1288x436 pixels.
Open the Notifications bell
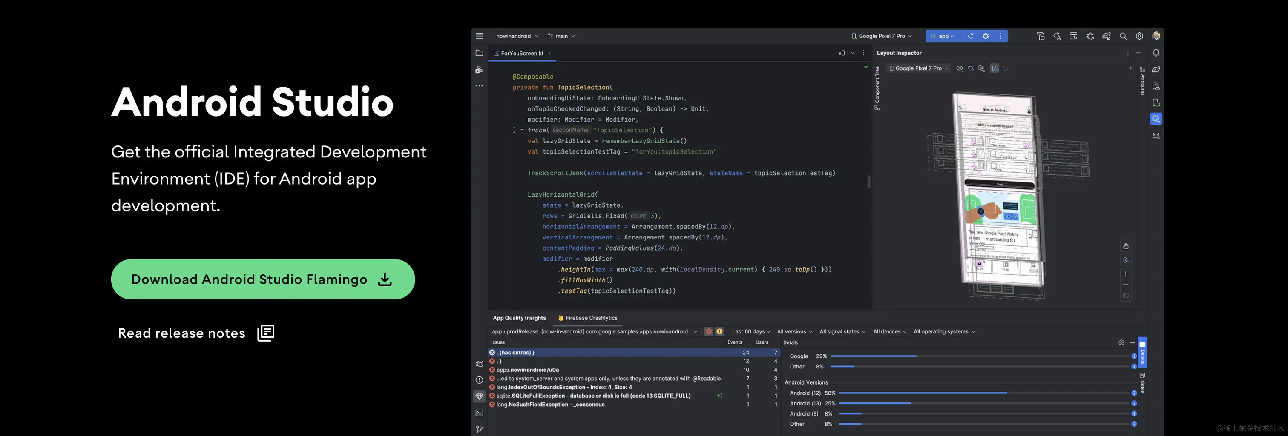[x=1156, y=53]
